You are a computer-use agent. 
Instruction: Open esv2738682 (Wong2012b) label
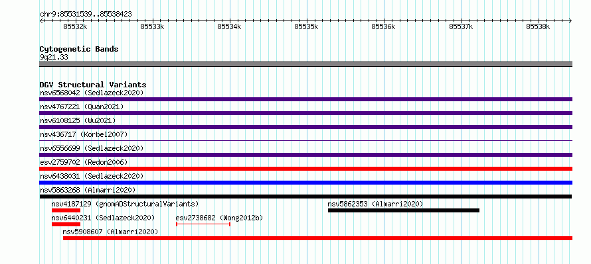click(x=219, y=218)
